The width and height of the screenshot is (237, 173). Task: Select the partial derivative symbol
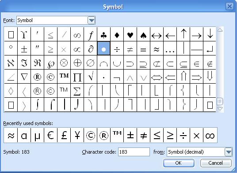[90, 48]
